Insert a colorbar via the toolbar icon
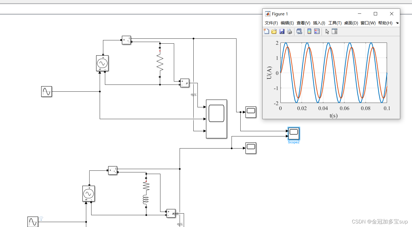412x227 pixels. 309,31
